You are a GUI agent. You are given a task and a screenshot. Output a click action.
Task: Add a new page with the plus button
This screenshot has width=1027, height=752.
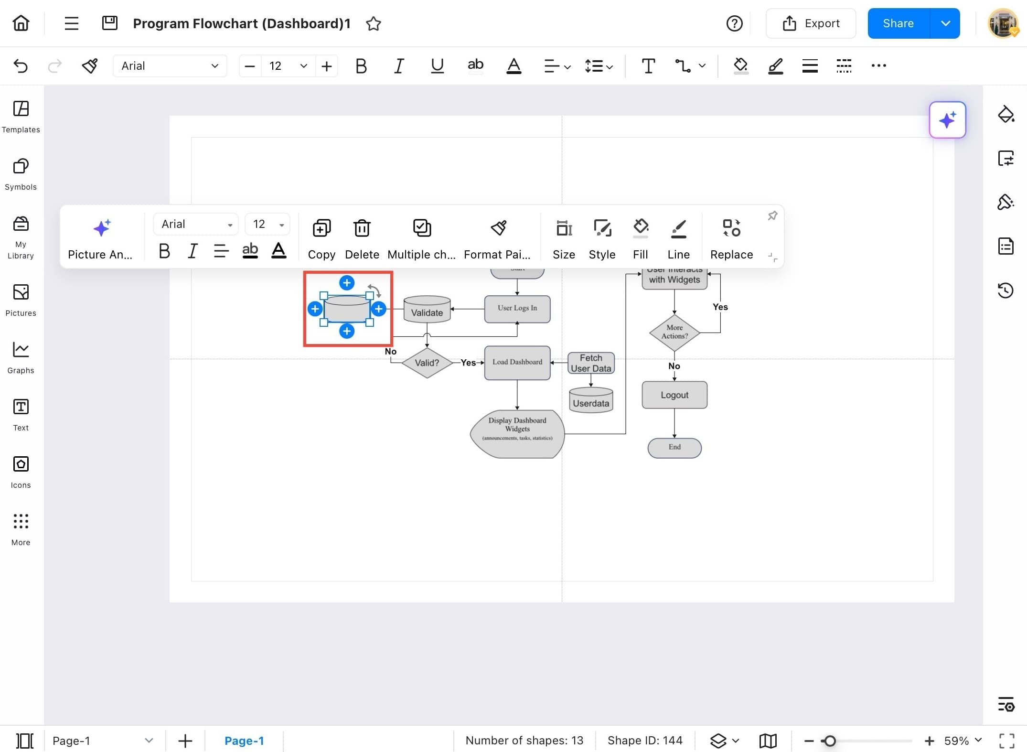[x=185, y=740]
